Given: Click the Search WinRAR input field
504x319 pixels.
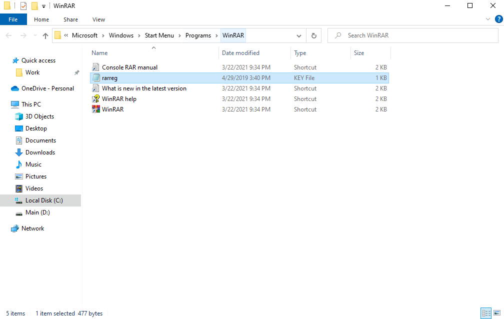Looking at the screenshot, I should 412,35.
